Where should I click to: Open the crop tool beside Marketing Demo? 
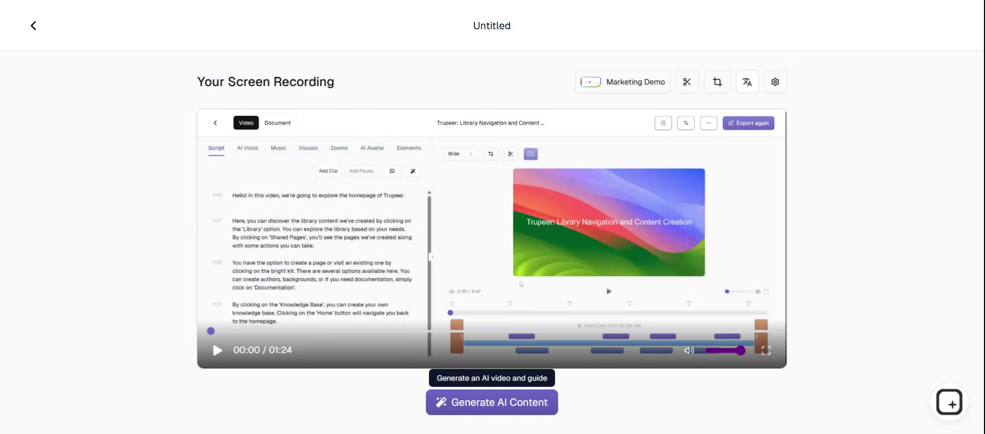[717, 82]
